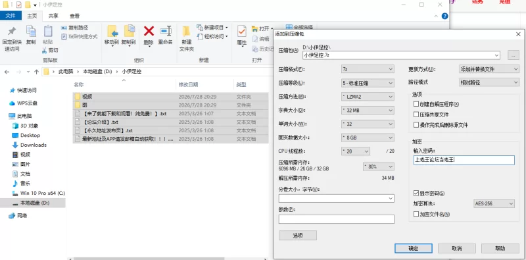Click the 帮助 Help button
The width and height of the screenshot is (526, 260).
coord(500,249)
